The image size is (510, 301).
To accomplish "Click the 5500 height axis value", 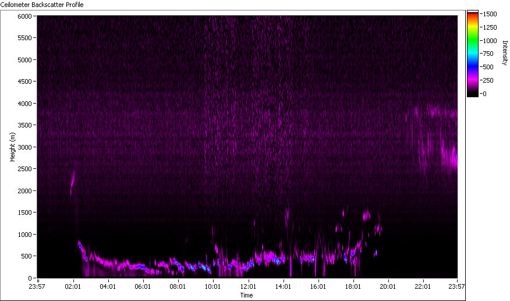I will [24, 38].
